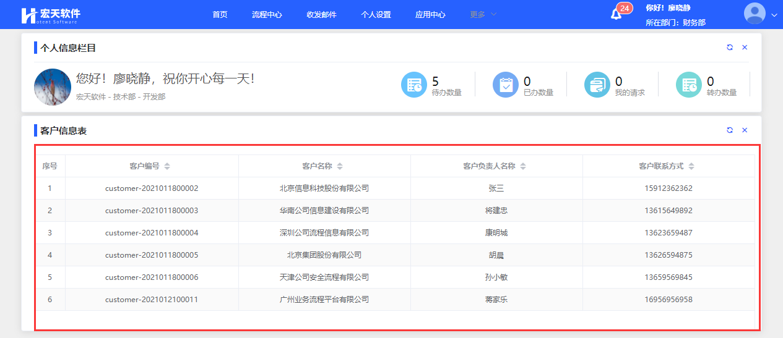Image resolution: width=783 pixels, height=338 pixels.
Task: Expand the 更多 navigation dropdown
Action: [483, 15]
